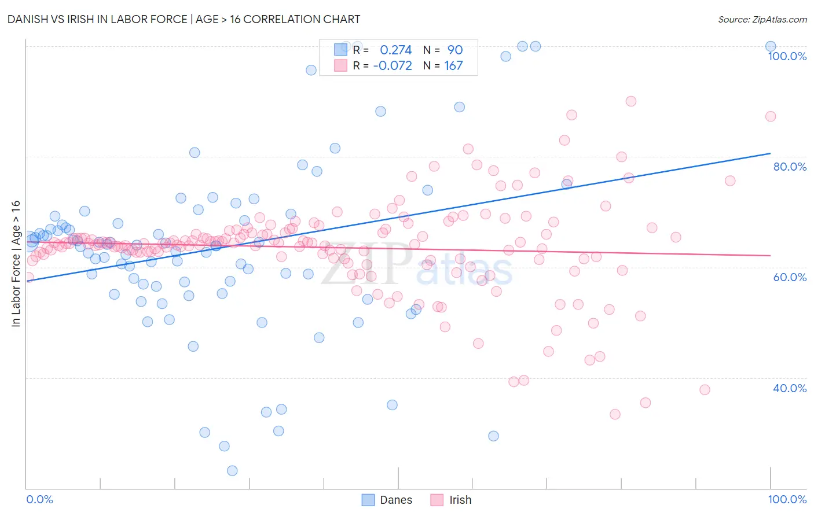Click the blue Danes legend swatch

[x=368, y=500]
